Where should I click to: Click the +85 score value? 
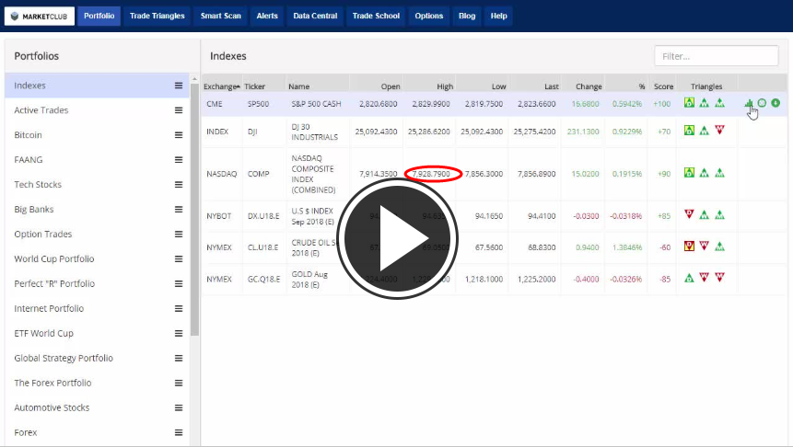(664, 216)
